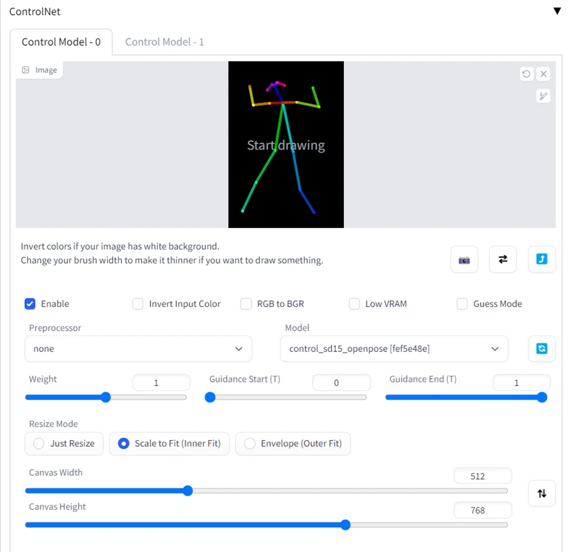Image resolution: width=571 pixels, height=552 pixels.
Task: Open the Preprocessor dropdown
Action: click(138, 349)
